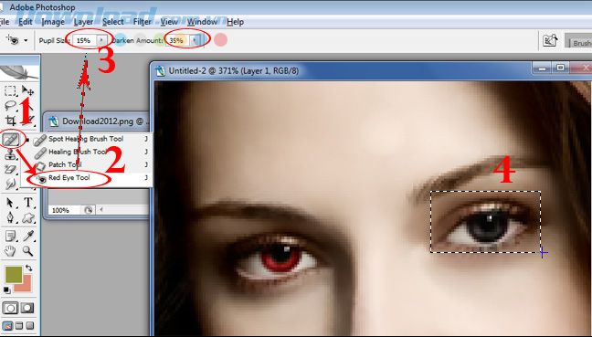
Task: Pick the Eyedropper tool
Action: (x=28, y=237)
